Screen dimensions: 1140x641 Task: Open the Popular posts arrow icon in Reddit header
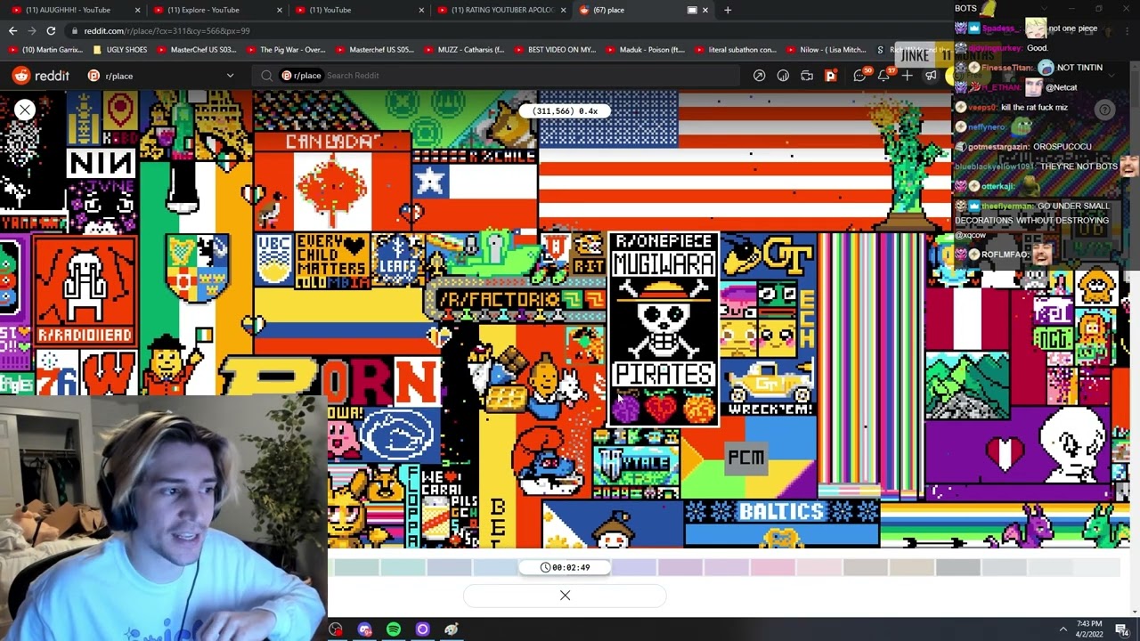click(759, 76)
